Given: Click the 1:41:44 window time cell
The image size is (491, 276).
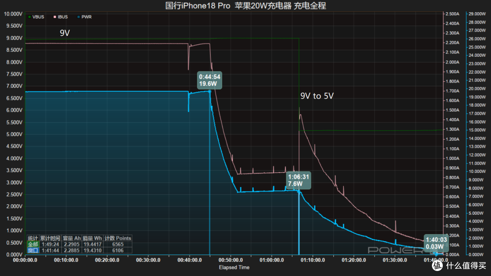Looking at the screenshot, I should point(50,251).
